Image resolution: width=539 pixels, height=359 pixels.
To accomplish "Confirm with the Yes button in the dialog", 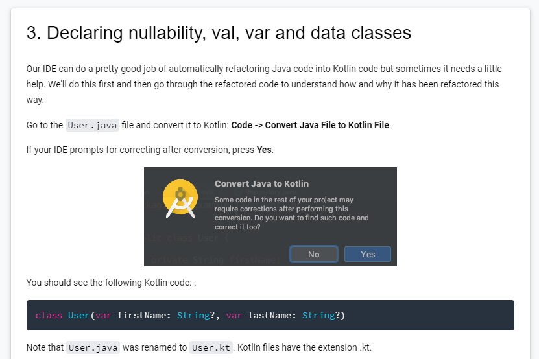I will point(368,254).
